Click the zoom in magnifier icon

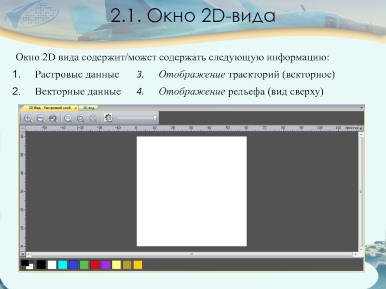point(28,118)
